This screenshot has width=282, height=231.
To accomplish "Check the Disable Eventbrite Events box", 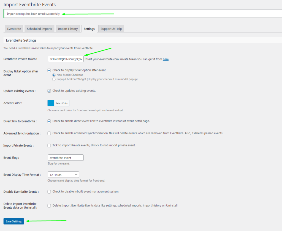I will (49, 192).
